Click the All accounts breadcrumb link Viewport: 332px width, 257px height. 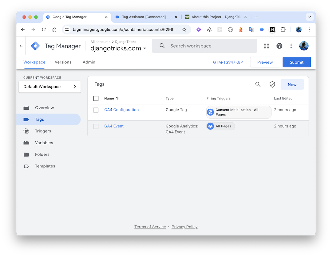click(x=100, y=42)
